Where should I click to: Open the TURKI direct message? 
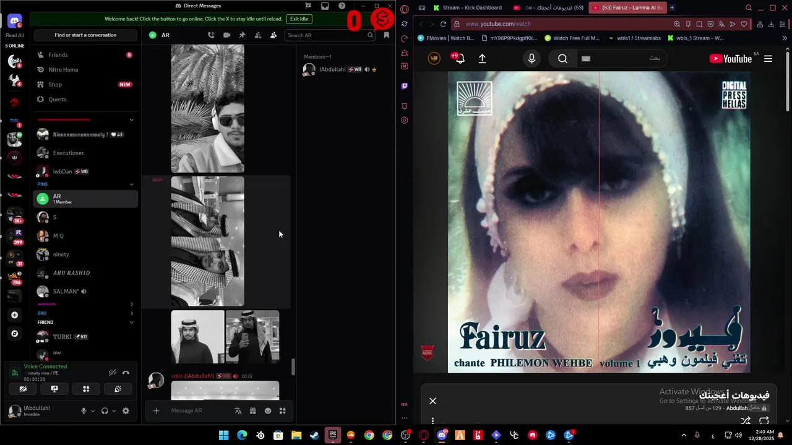coord(85,337)
